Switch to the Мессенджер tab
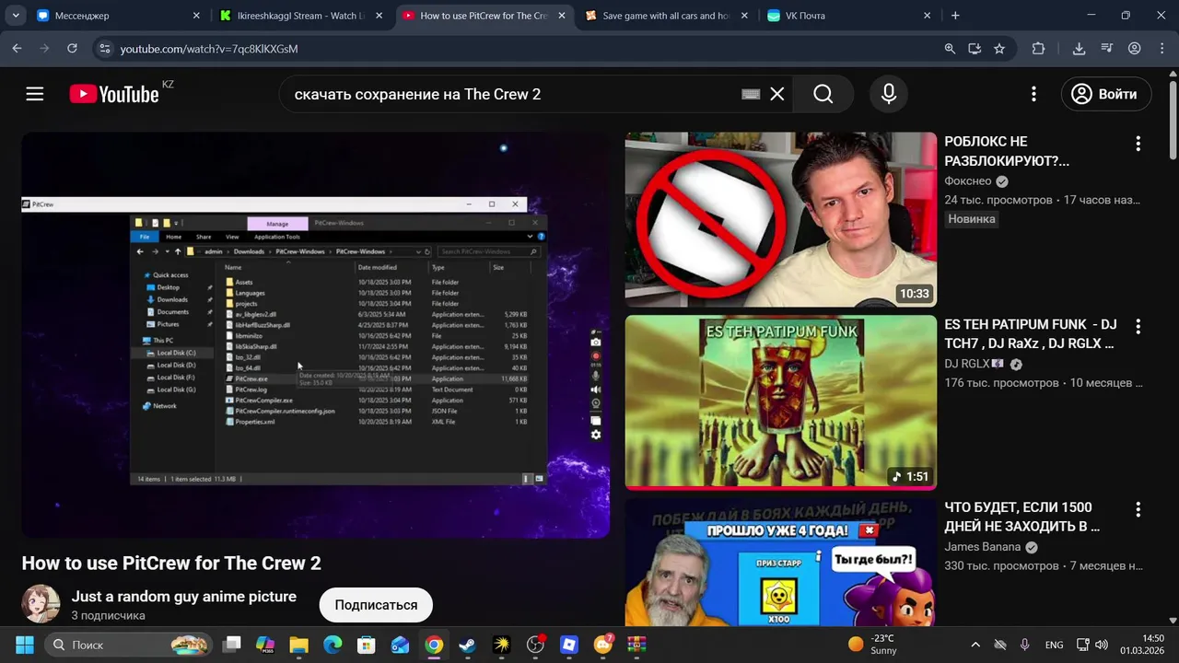Viewport: 1179px width, 663px height. pos(118,16)
